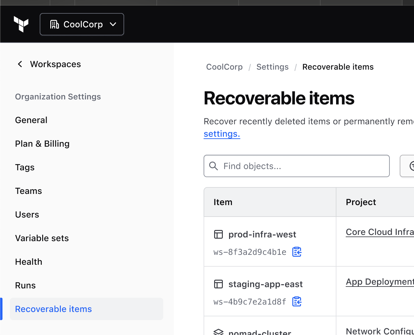Copy the prod-infra-west workspace ID
Viewport: 414px width, 335px height.
point(297,252)
